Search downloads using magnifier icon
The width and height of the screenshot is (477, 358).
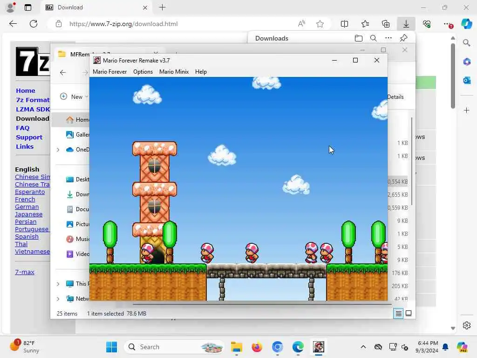click(x=374, y=38)
